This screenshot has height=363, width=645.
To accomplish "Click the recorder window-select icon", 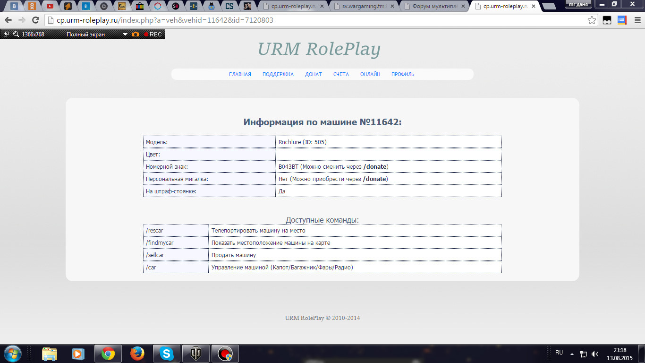I will [6, 34].
